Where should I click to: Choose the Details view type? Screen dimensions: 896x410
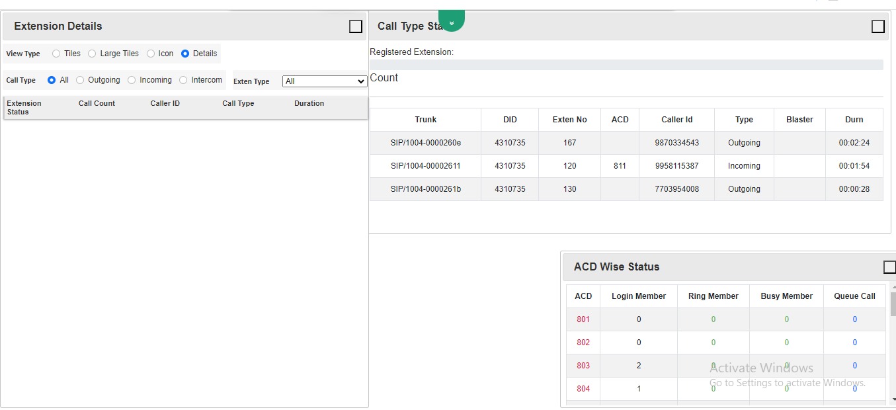point(185,54)
